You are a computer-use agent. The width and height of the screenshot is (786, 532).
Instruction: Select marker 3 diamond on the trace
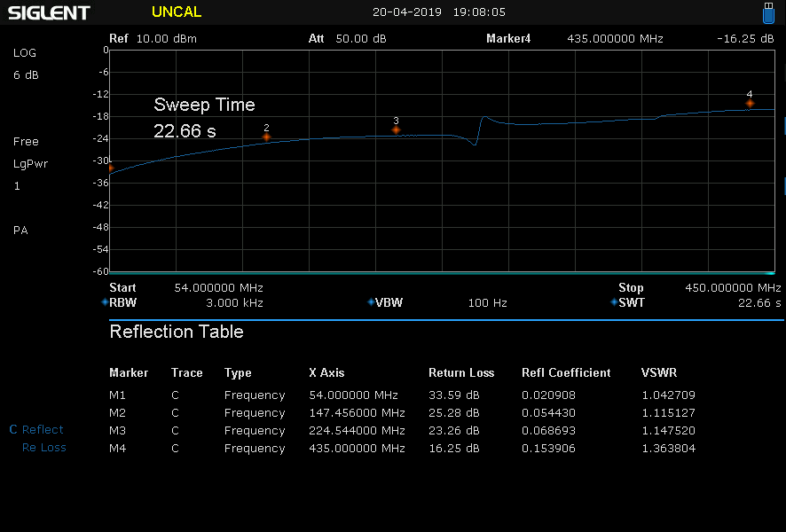click(x=396, y=130)
